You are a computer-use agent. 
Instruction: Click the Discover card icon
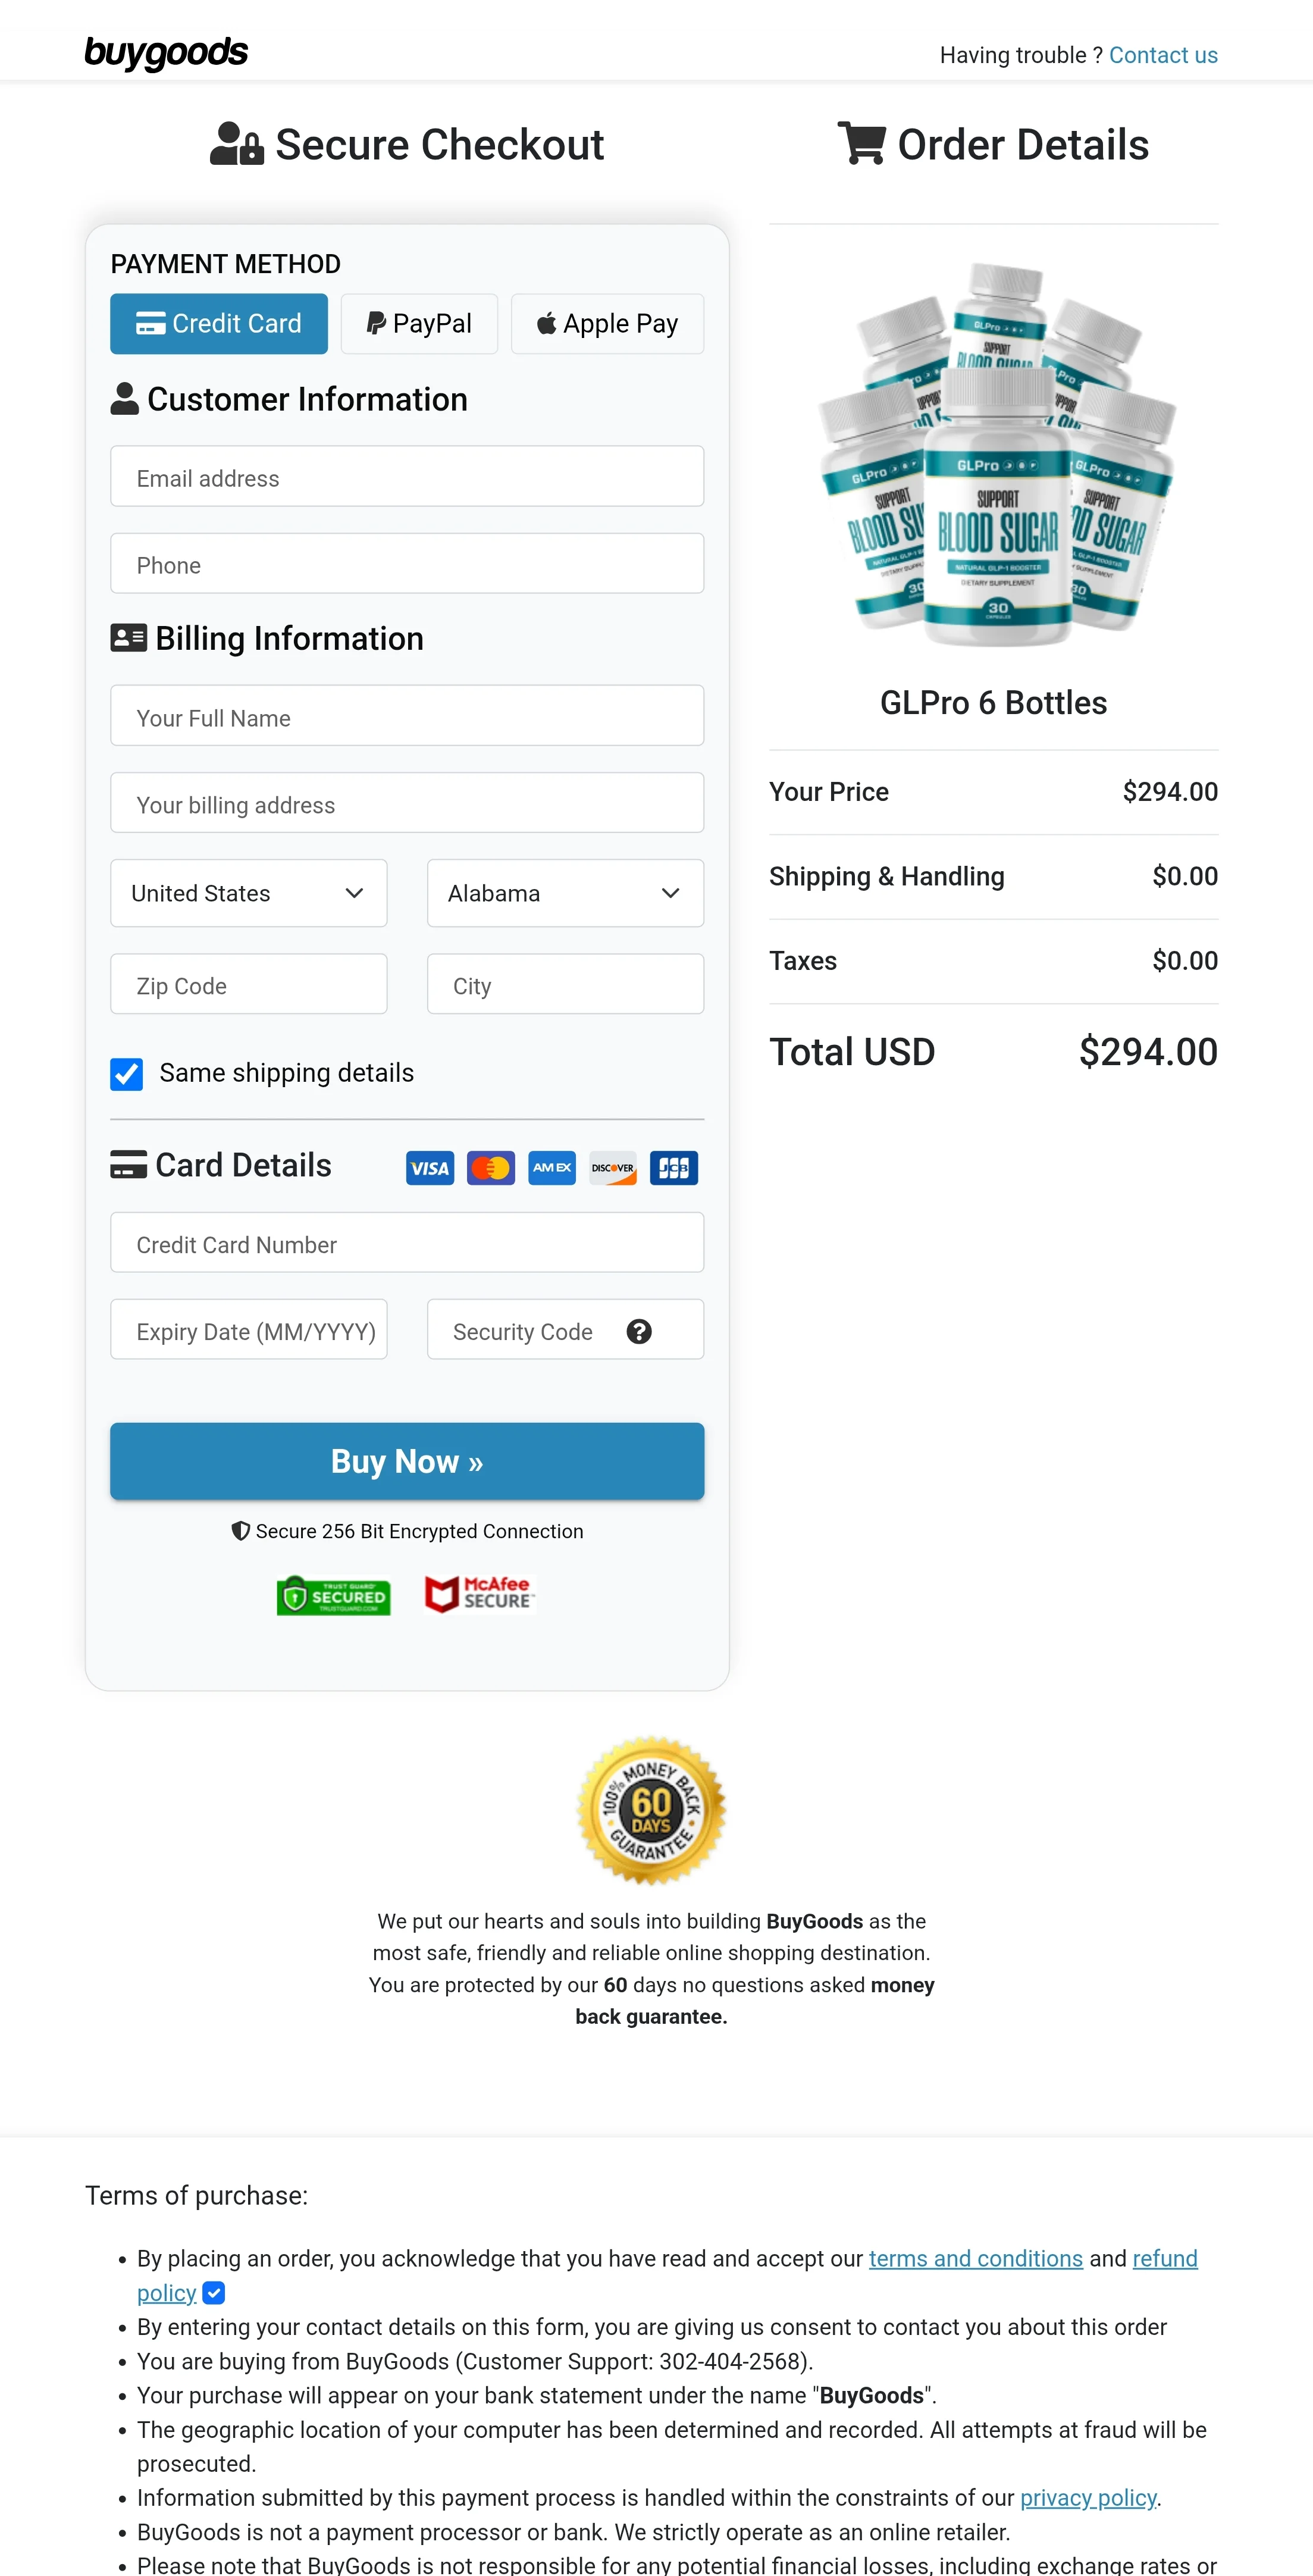pyautogui.click(x=611, y=1167)
